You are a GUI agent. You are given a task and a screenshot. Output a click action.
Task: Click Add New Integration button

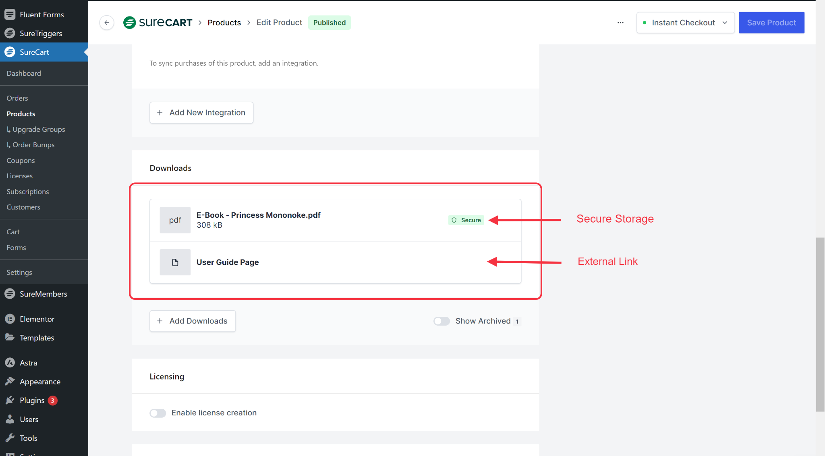point(201,113)
